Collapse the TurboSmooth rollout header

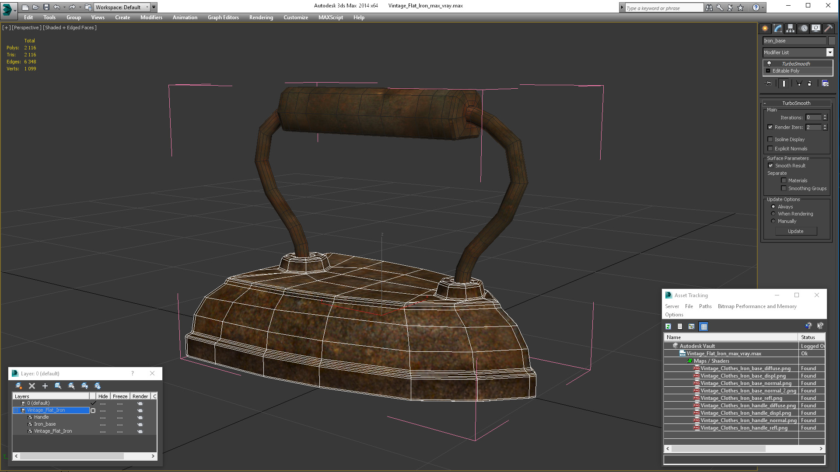coord(796,103)
